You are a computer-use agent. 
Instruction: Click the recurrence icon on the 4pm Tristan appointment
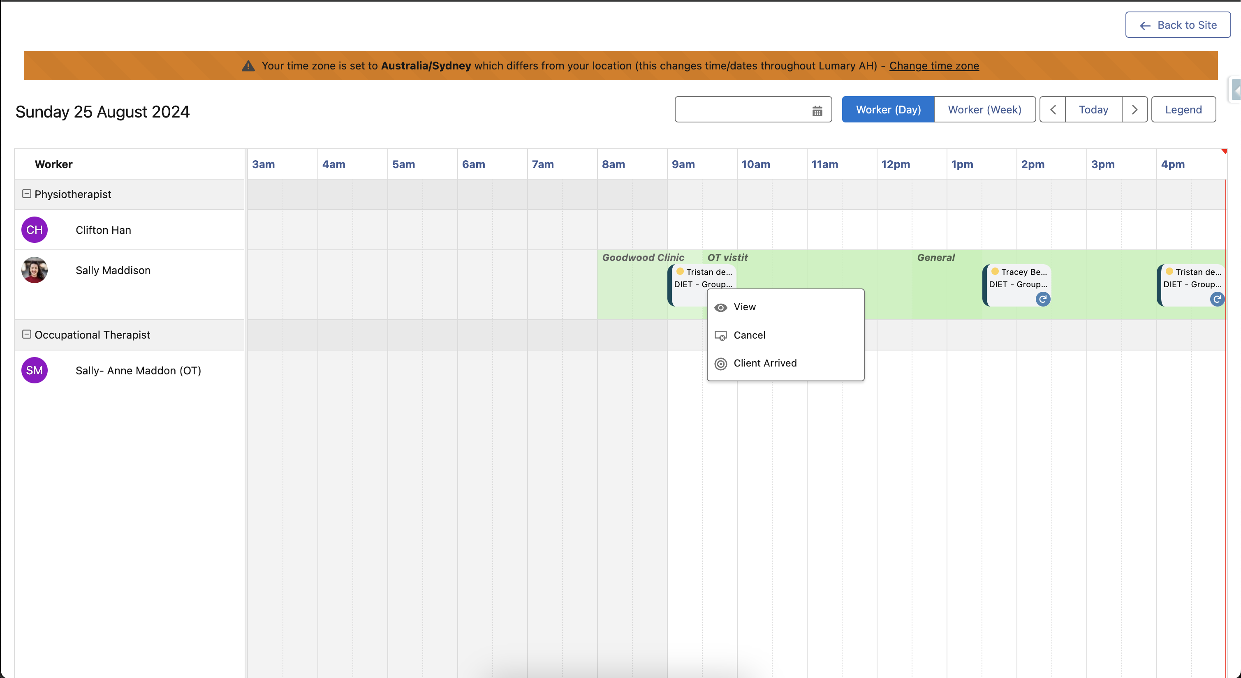point(1218,299)
